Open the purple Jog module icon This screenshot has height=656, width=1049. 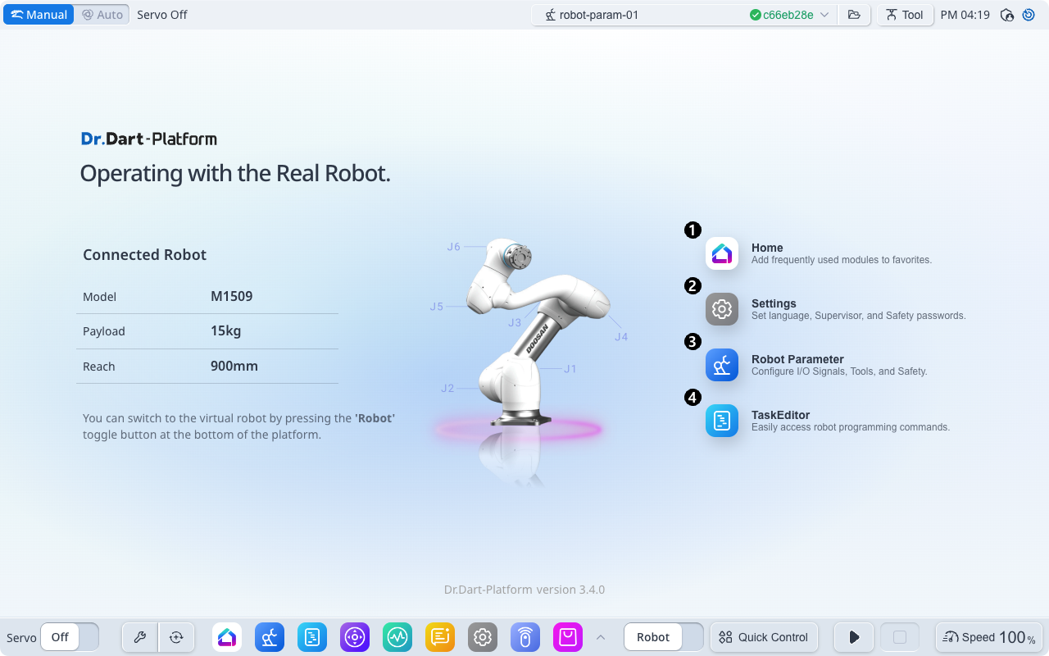click(x=355, y=637)
